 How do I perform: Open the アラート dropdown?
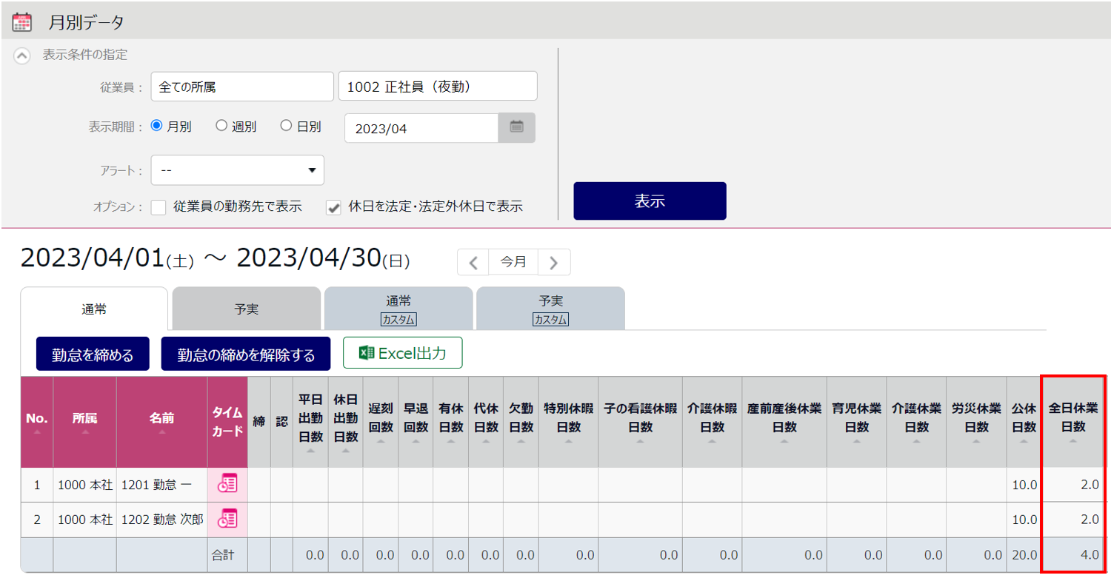click(x=237, y=170)
